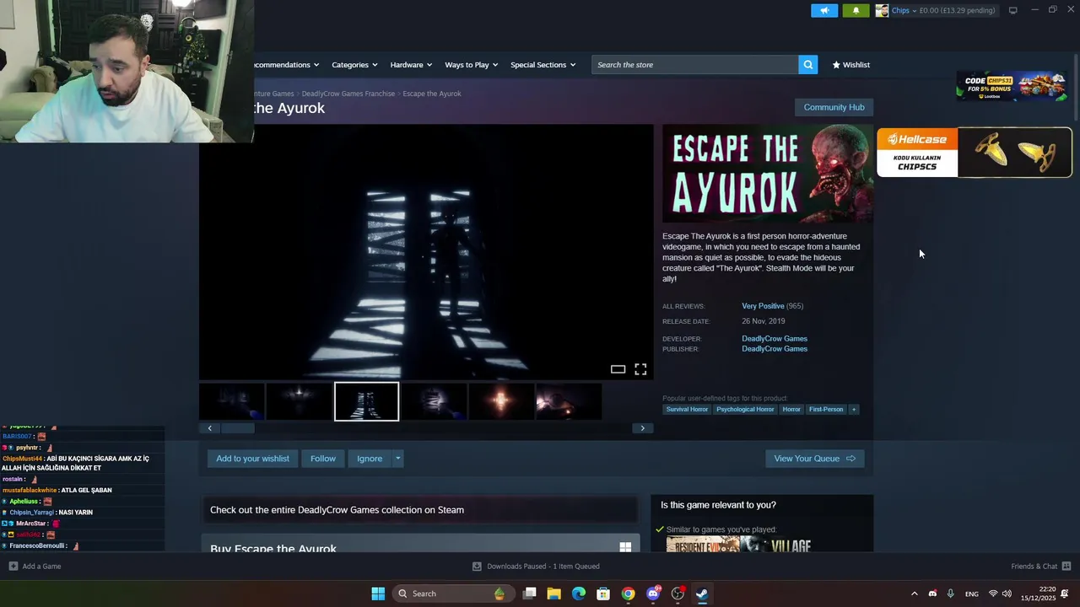Open Friends & Chat
1080x607 pixels.
point(1041,567)
